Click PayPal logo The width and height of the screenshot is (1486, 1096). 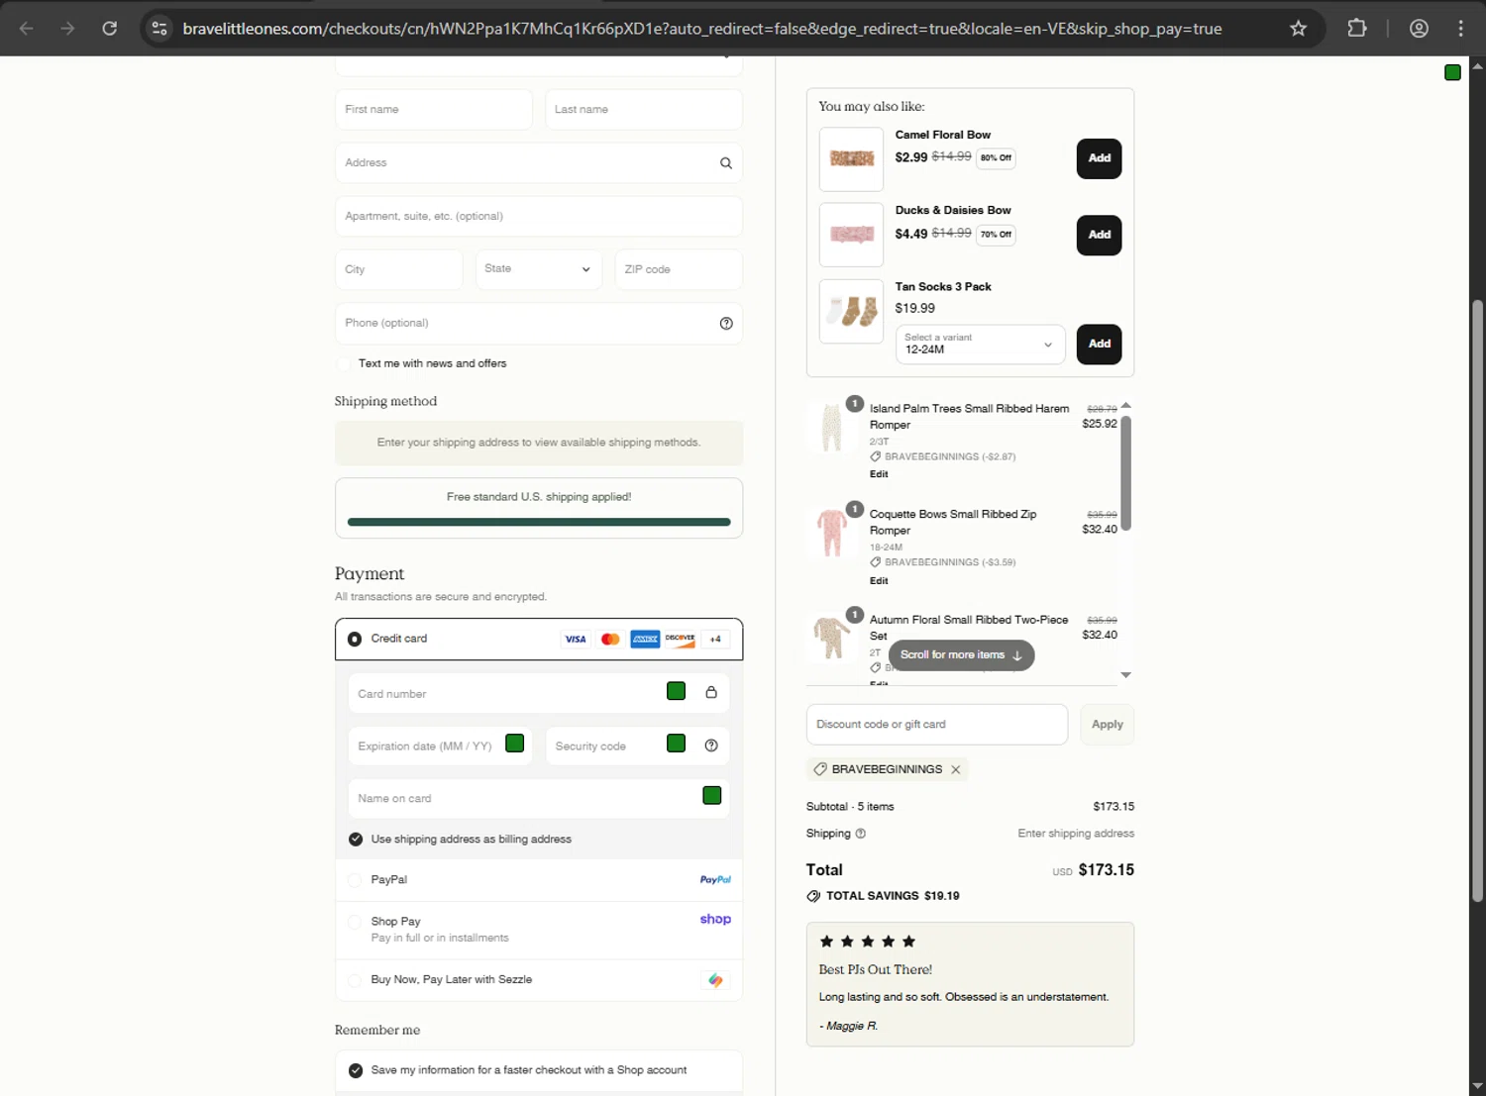coord(715,880)
